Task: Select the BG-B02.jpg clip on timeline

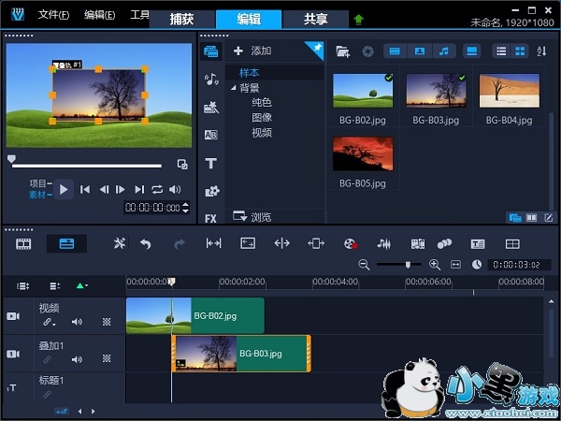Action: tap(195, 316)
